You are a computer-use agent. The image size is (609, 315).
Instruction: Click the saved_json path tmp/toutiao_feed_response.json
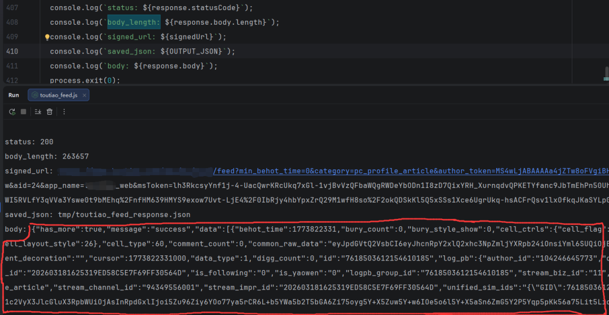124,215
